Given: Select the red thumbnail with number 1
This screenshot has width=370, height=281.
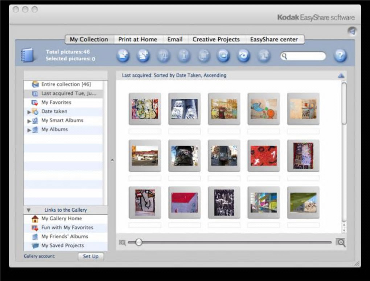Looking at the screenshot, I should click(264, 156).
